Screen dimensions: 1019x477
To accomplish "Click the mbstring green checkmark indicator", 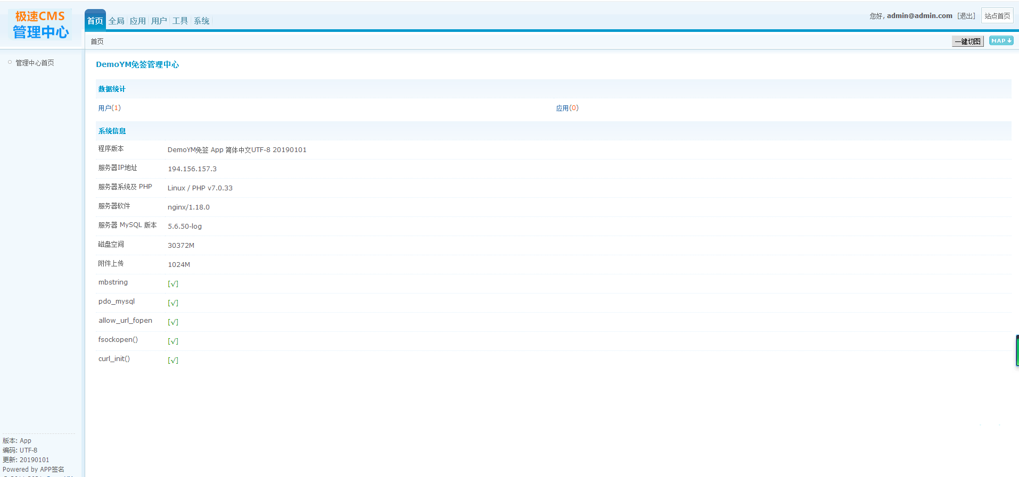I will 173,284.
